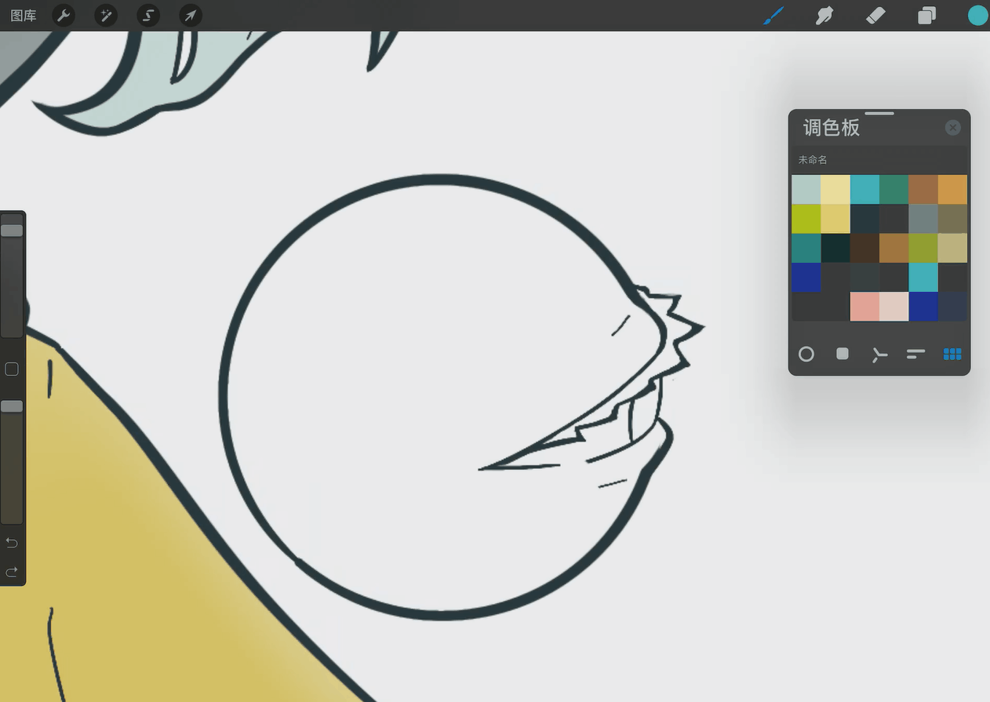Screen dimensions: 990x702
Task: Close the 调色板 palette panel
Action: coord(952,128)
